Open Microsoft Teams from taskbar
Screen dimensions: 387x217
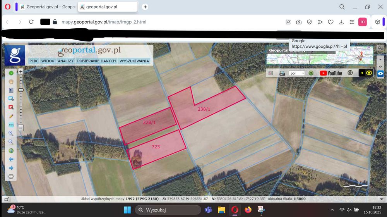[x=208, y=210]
